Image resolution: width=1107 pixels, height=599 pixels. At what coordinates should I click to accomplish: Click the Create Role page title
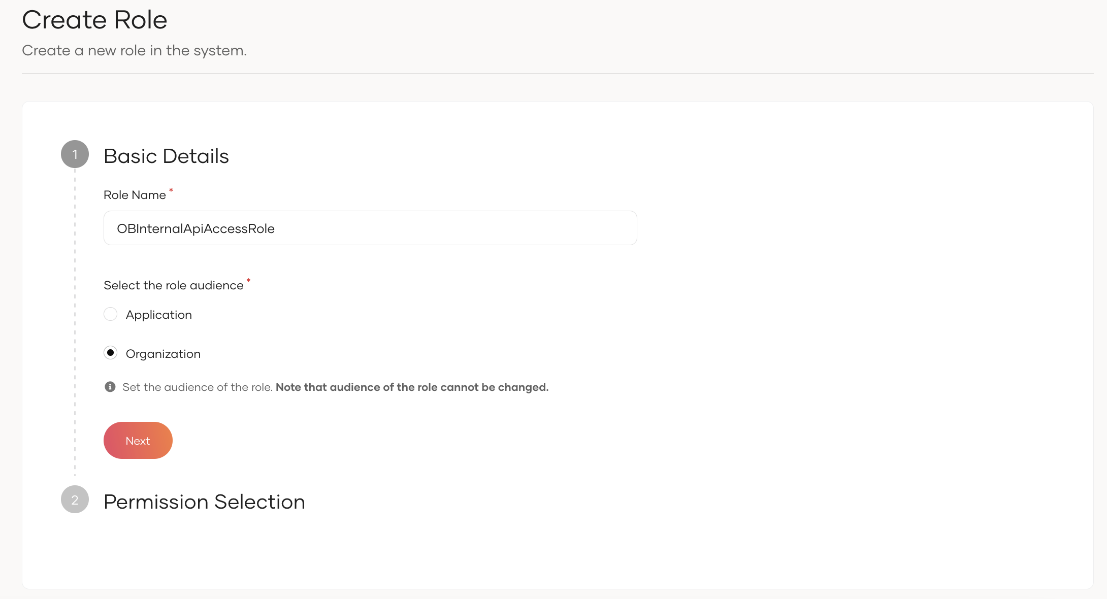coord(94,19)
